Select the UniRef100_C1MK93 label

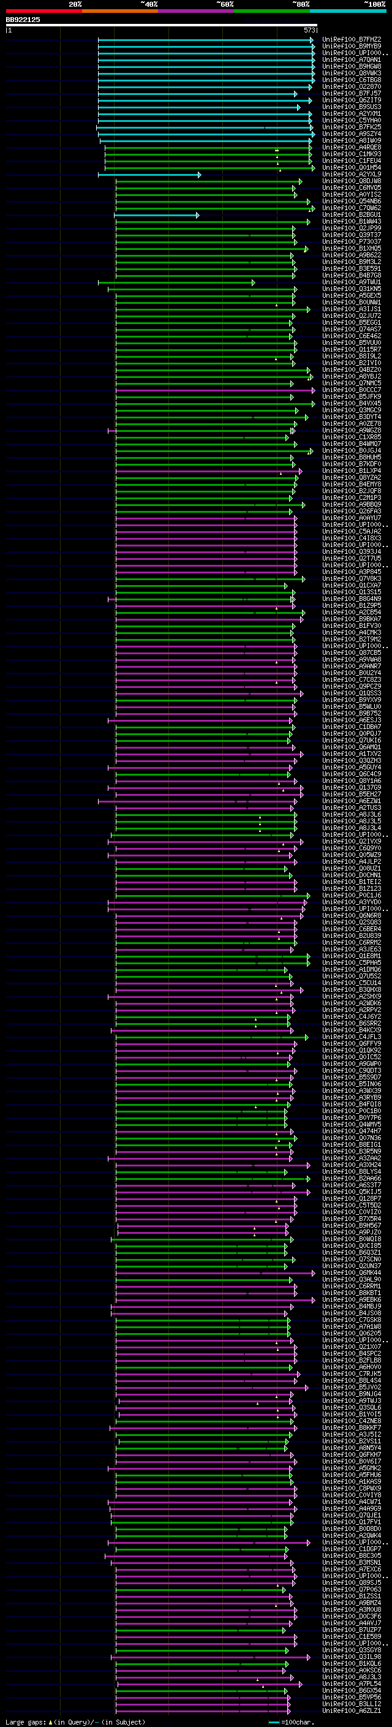click(352, 154)
